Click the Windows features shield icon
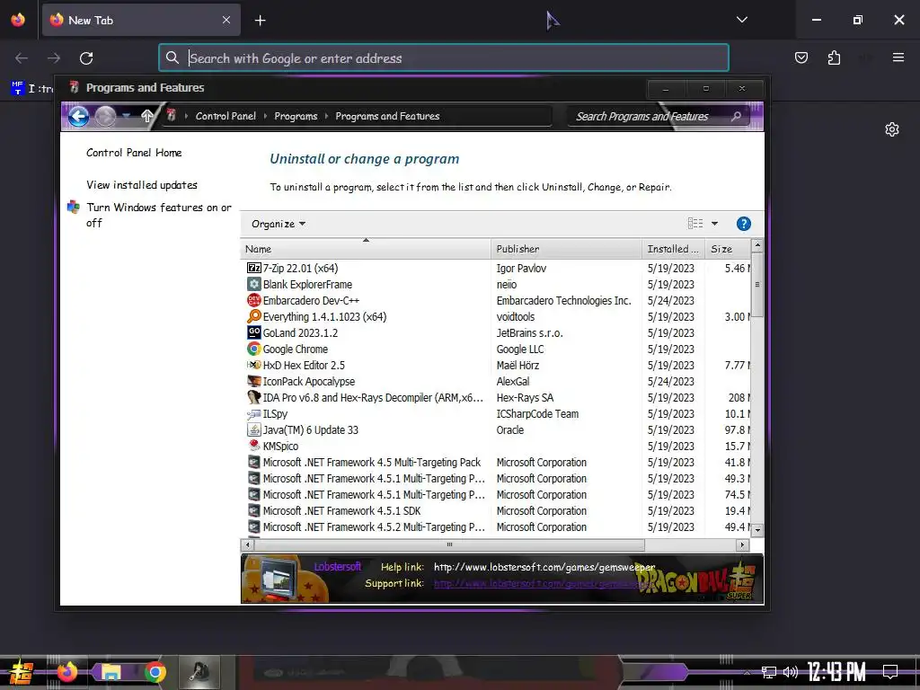The image size is (920, 690). tap(74, 208)
